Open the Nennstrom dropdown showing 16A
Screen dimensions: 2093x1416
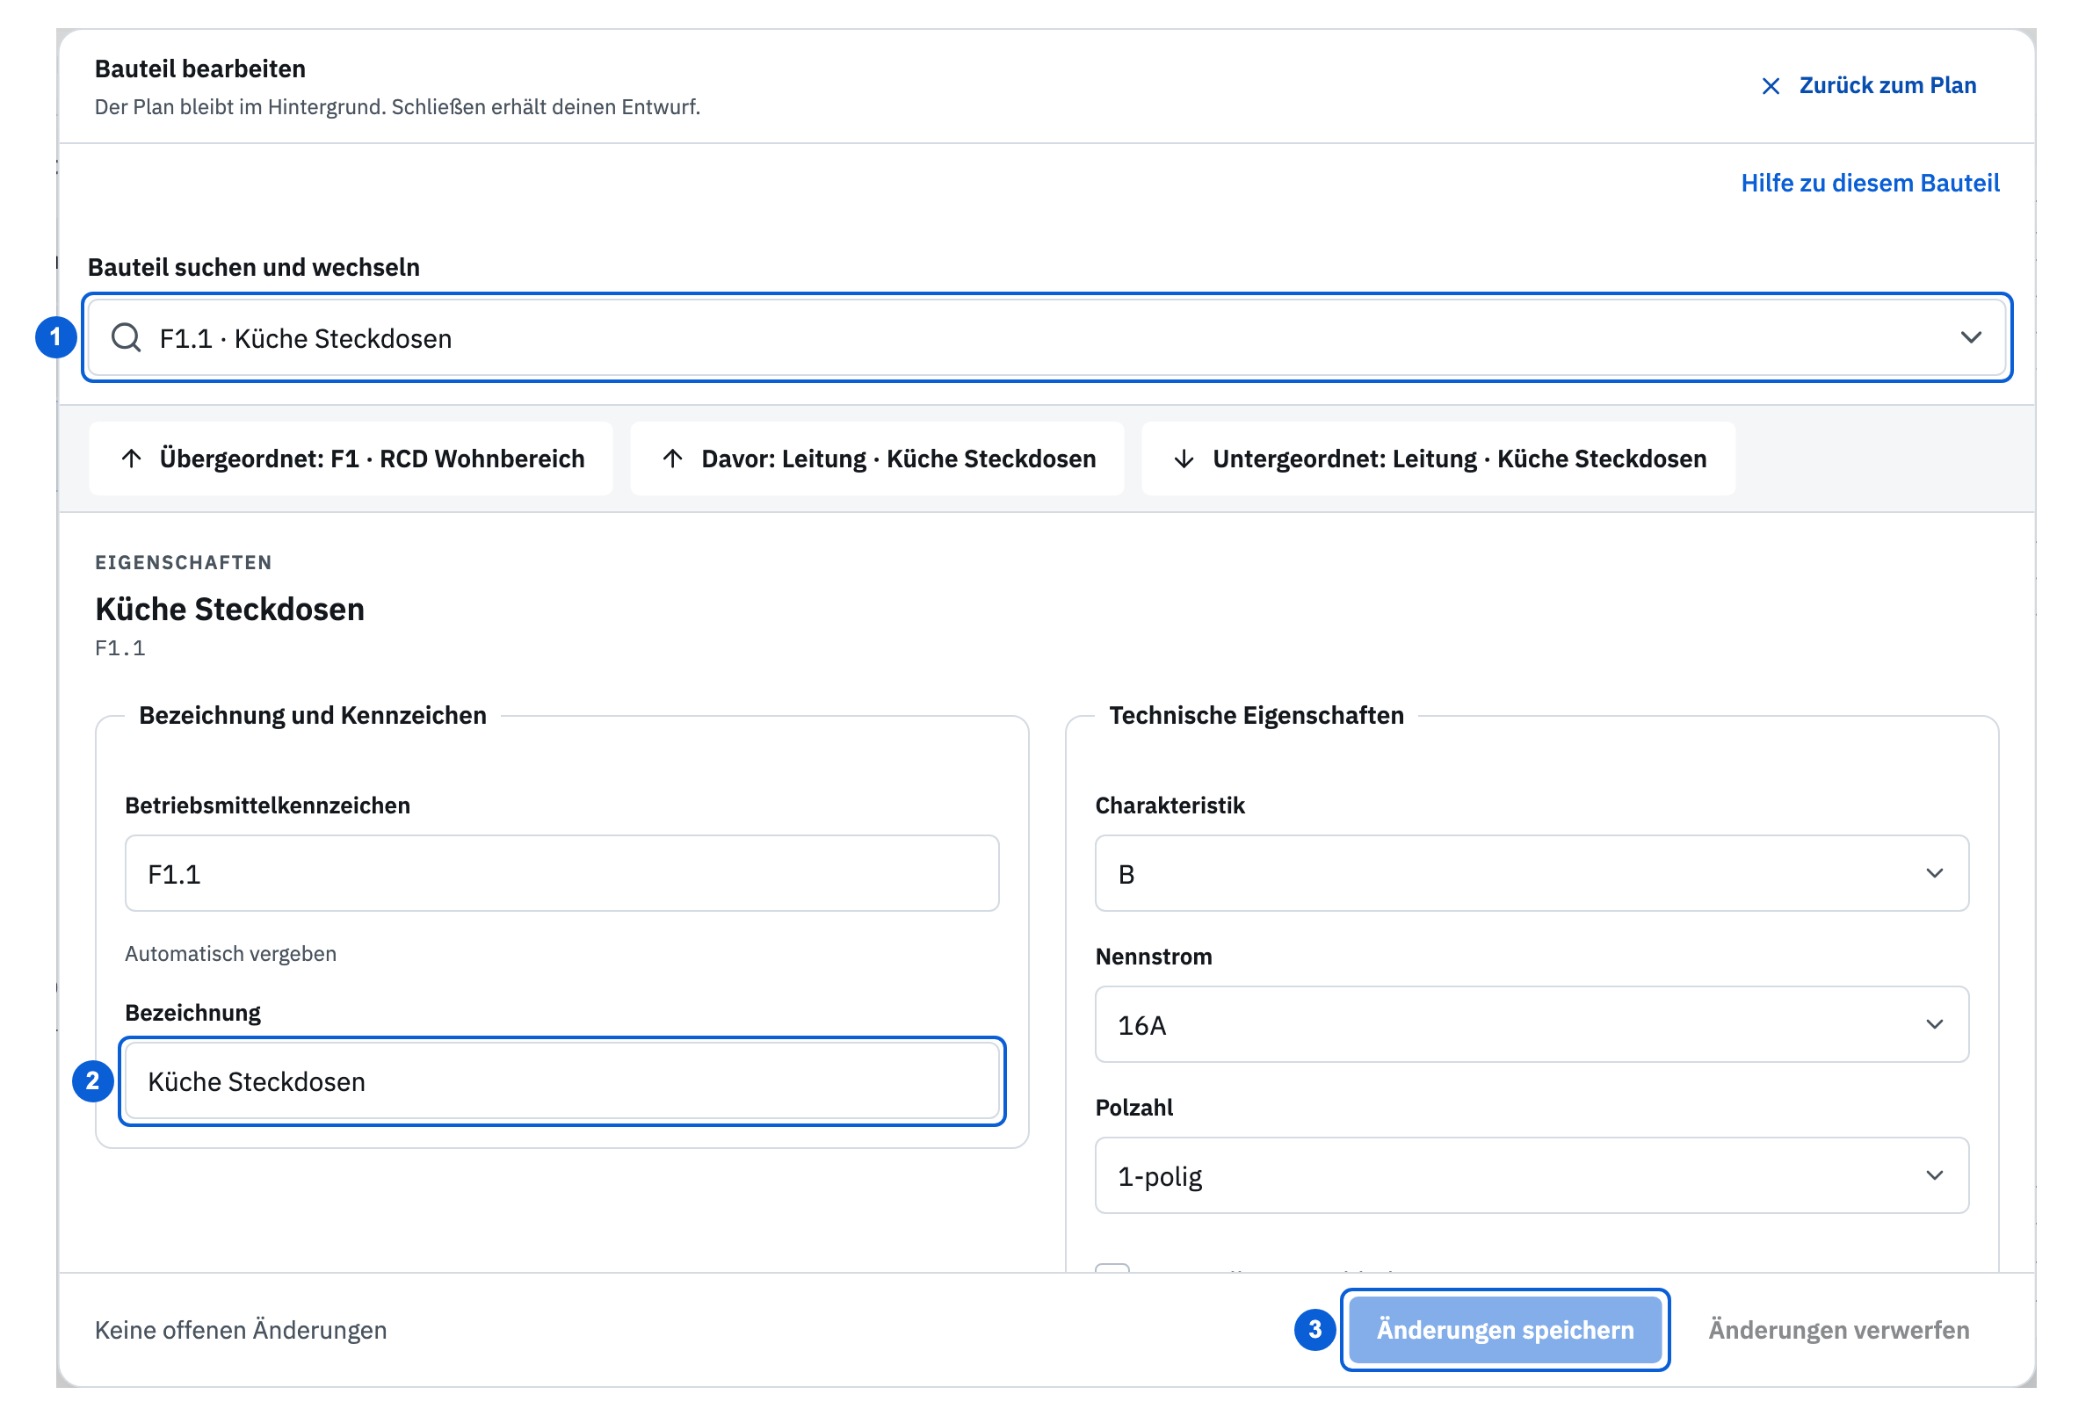[1531, 1024]
